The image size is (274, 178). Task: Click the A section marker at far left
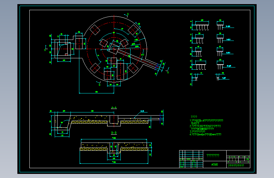tap(45, 50)
